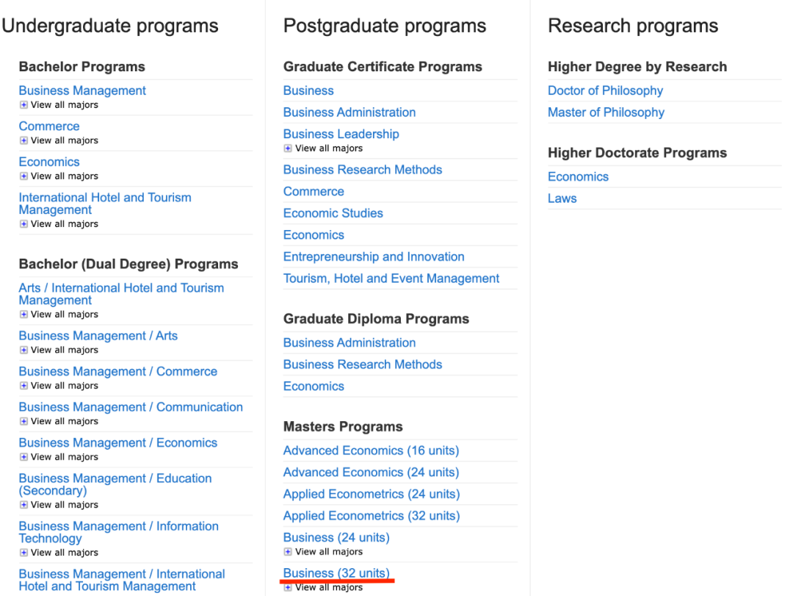
Task: Click plus icon under Business Leadership certificate
Action: point(288,148)
